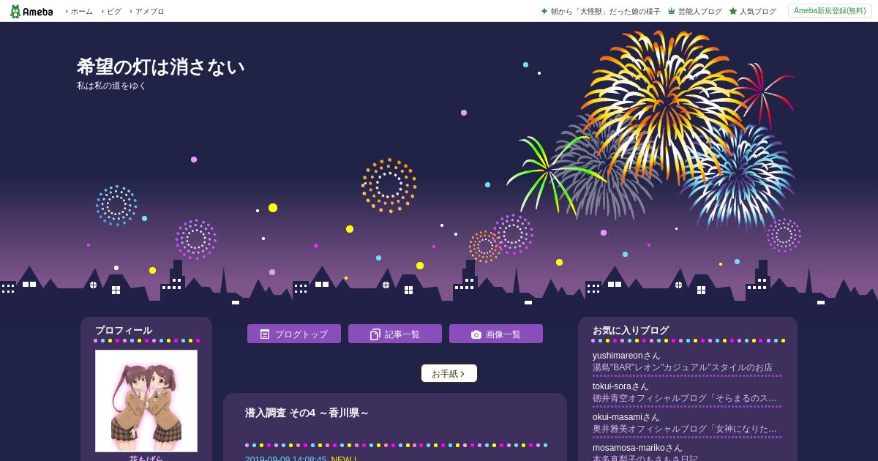Viewport: 878px width, 461px height.
Task: Open tokui-soraさん favorite blog link
Action: (620, 386)
